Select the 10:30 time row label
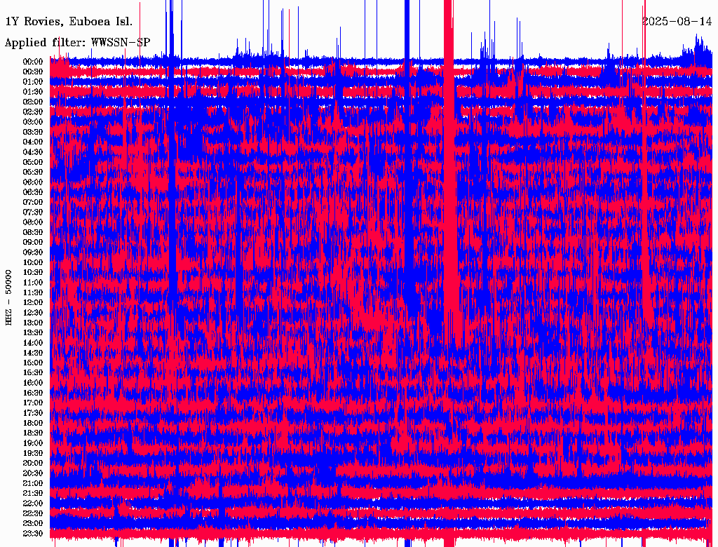The height and width of the screenshot is (547, 718). click(33, 273)
